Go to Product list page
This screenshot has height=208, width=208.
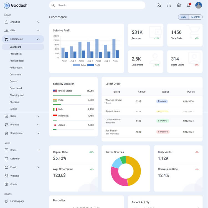coord(16,54)
